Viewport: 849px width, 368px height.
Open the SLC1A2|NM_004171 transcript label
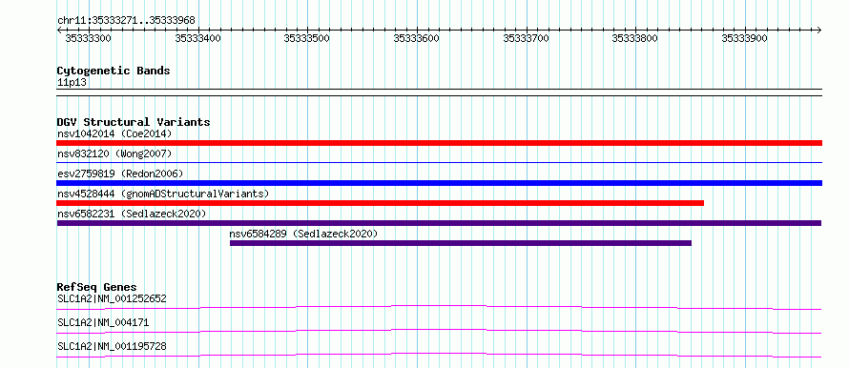coord(103,323)
